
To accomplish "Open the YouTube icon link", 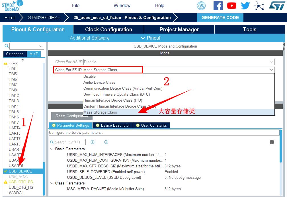I will tap(232, 6).
